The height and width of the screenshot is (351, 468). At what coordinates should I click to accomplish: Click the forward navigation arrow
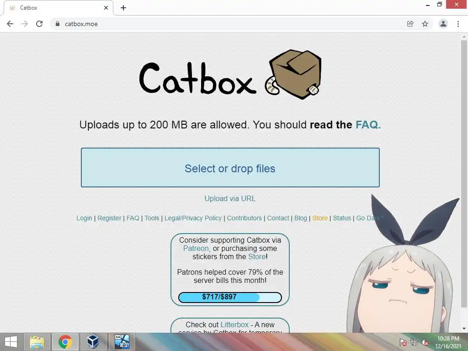pyautogui.click(x=25, y=24)
